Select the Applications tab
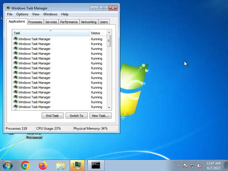The image size is (228, 171). (17, 22)
